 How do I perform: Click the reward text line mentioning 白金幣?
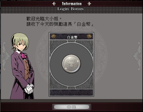60,24
